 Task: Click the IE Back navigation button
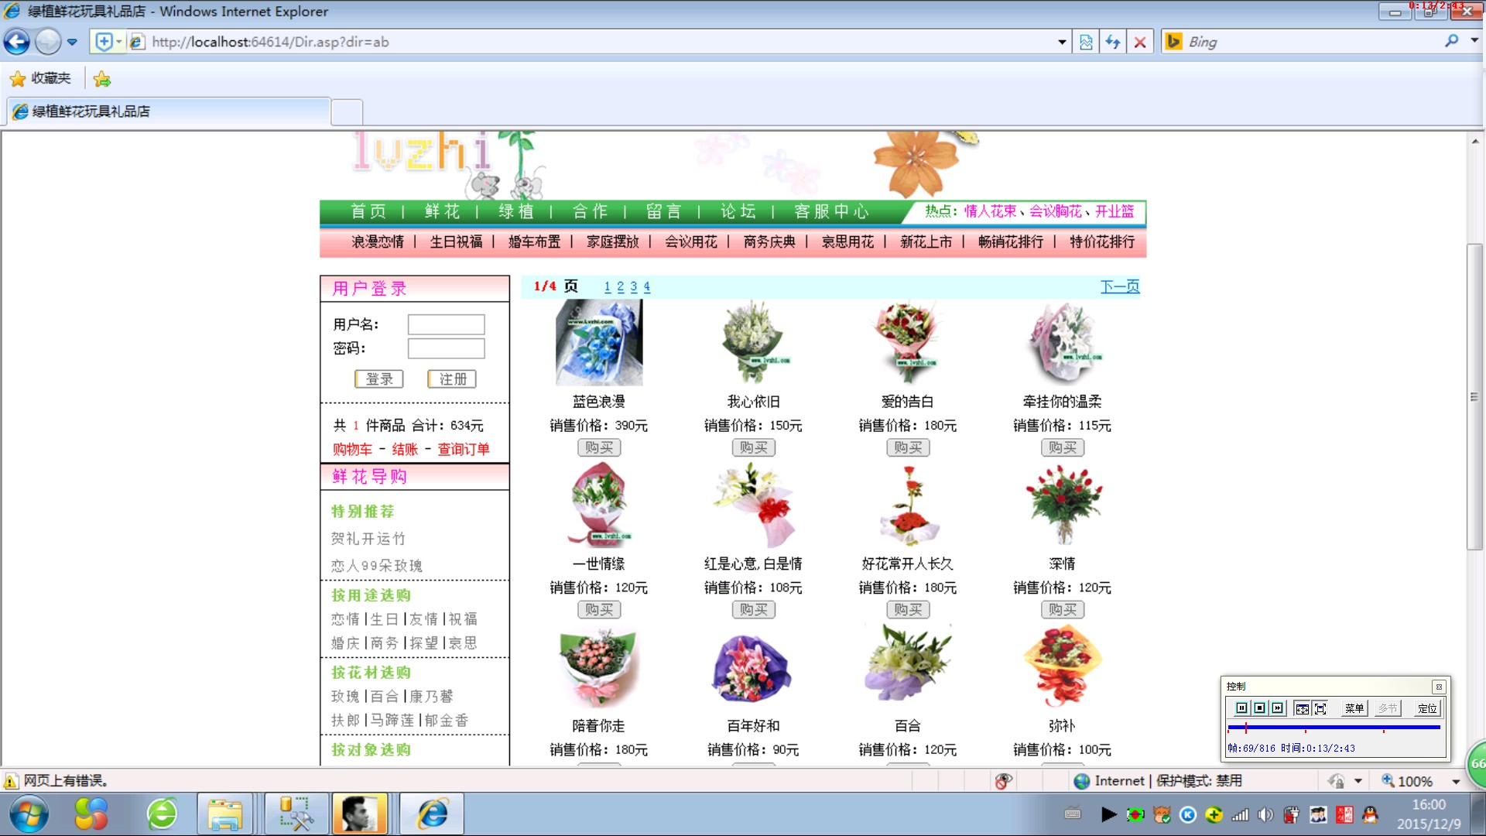[x=17, y=42]
